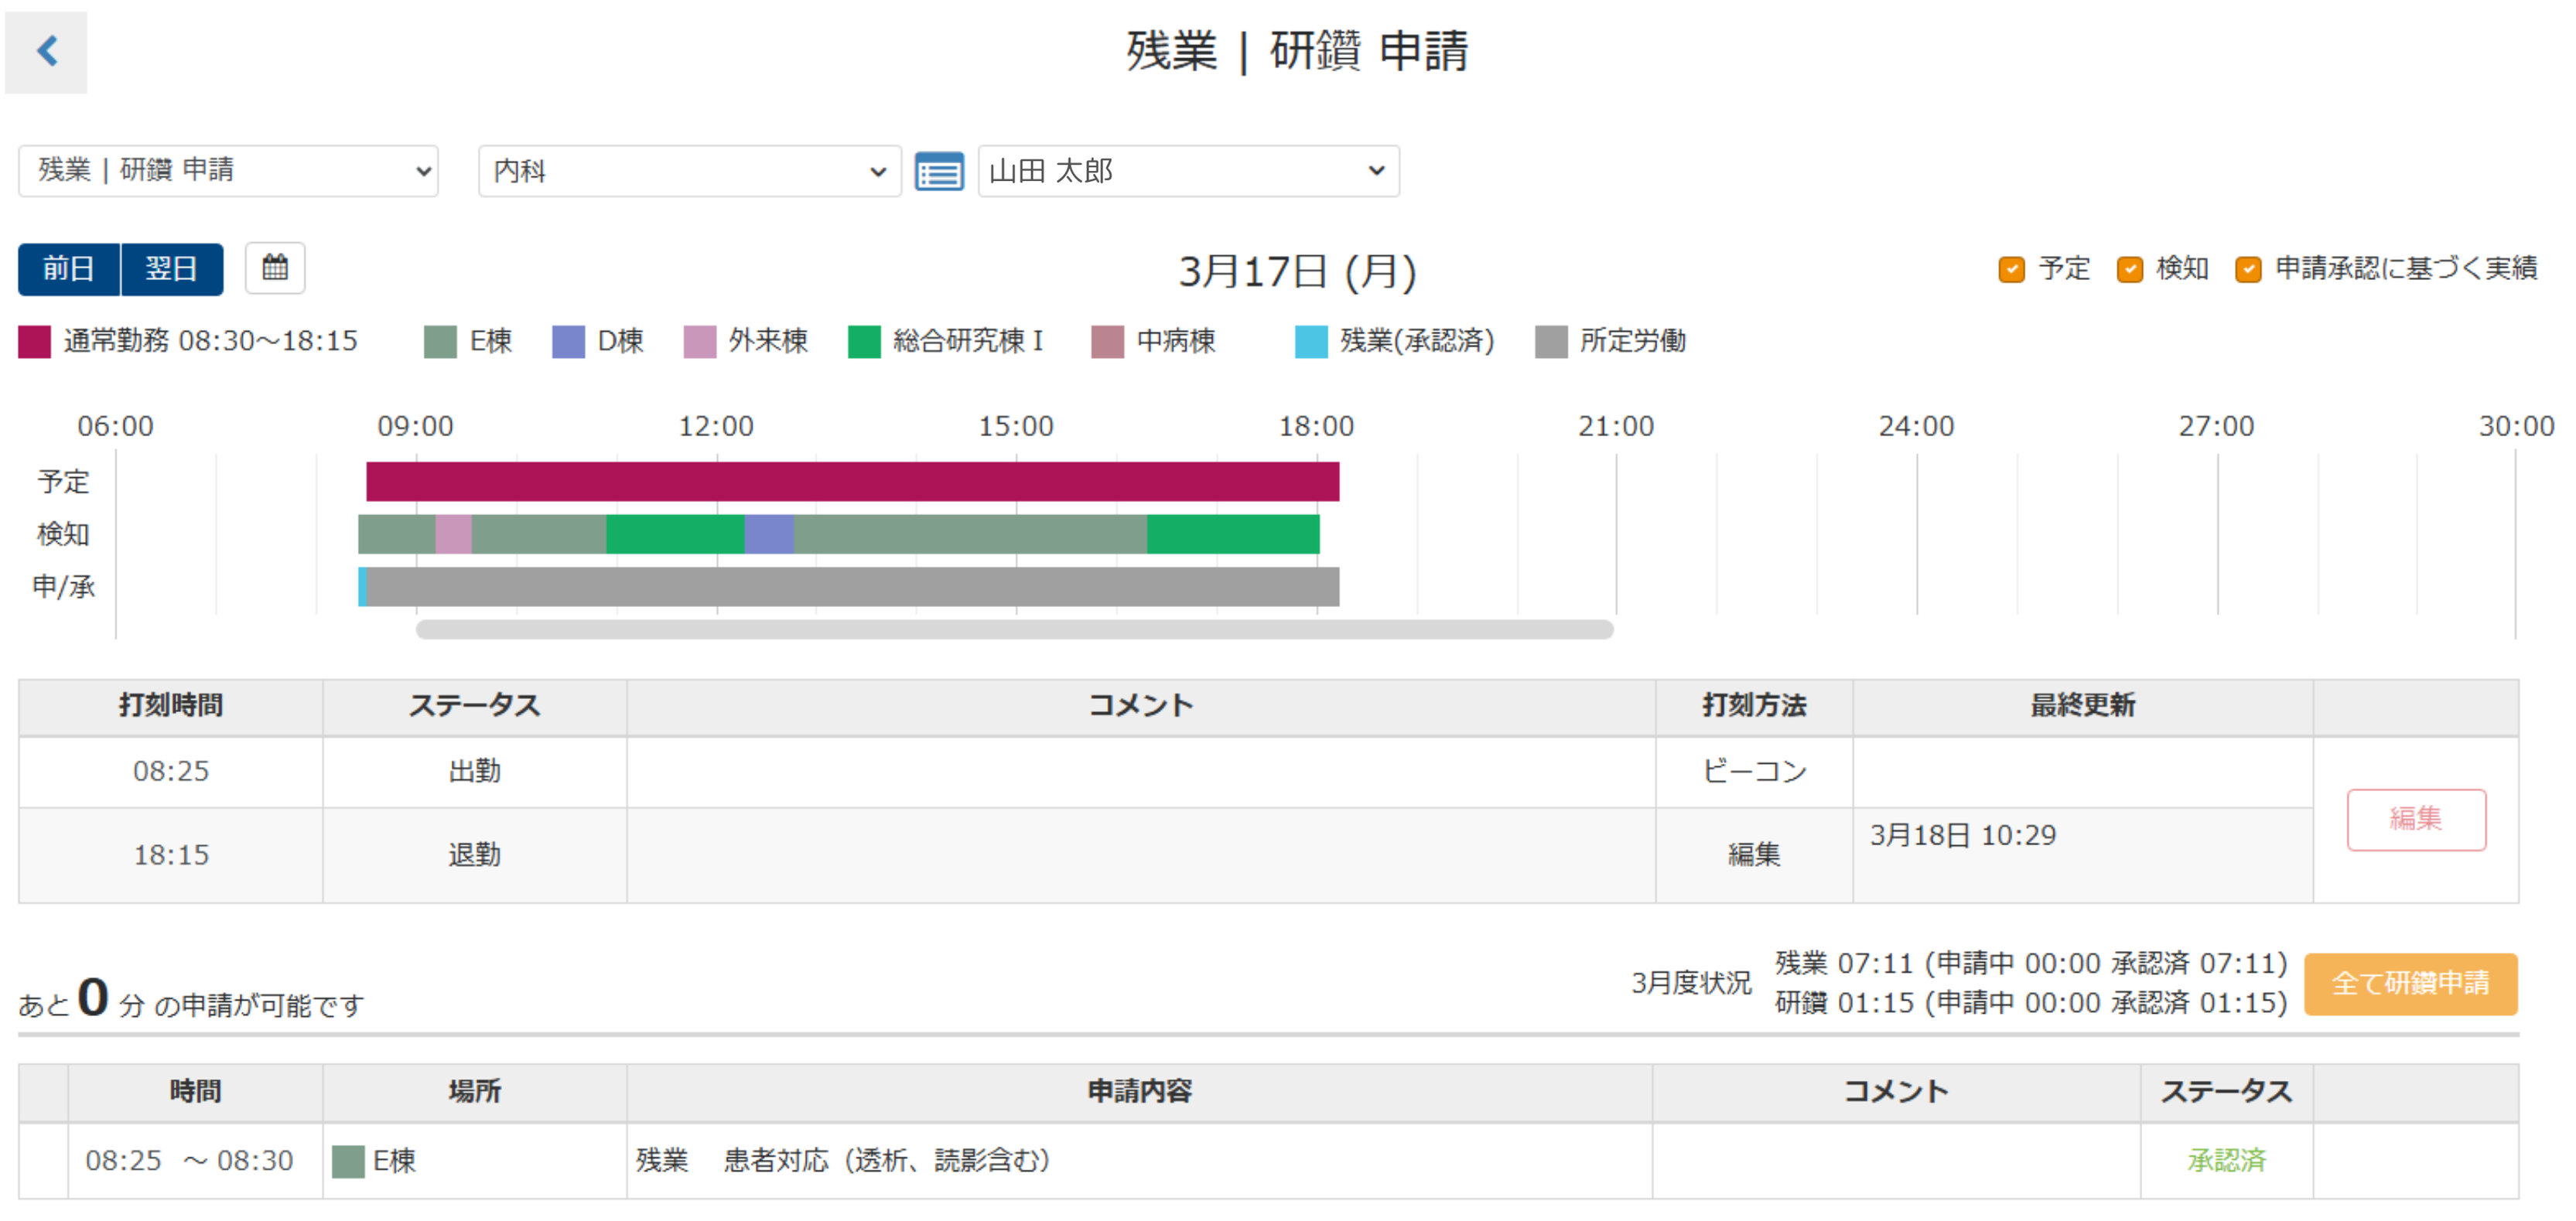The width and height of the screenshot is (2576, 1221).
Task: Open the 残業｜研鑽 申請 dropdown
Action: click(x=228, y=171)
